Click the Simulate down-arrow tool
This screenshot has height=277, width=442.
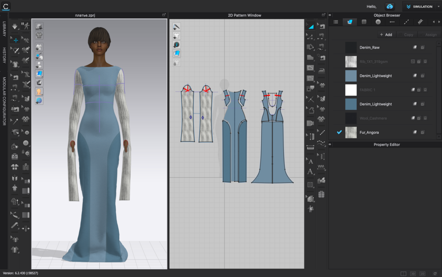tap(15, 26)
